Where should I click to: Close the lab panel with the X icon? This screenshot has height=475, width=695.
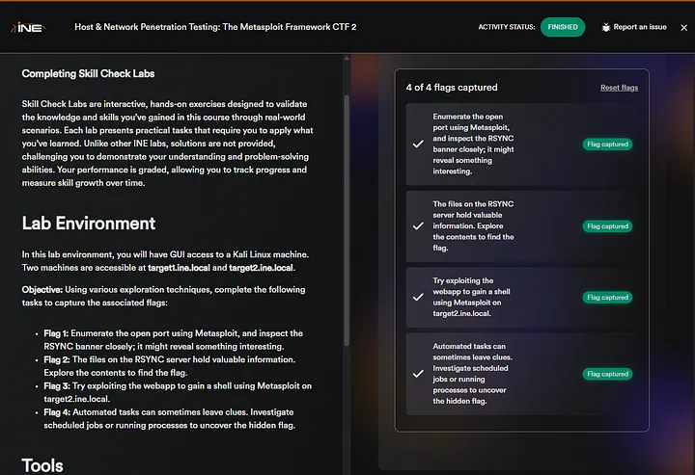(684, 27)
